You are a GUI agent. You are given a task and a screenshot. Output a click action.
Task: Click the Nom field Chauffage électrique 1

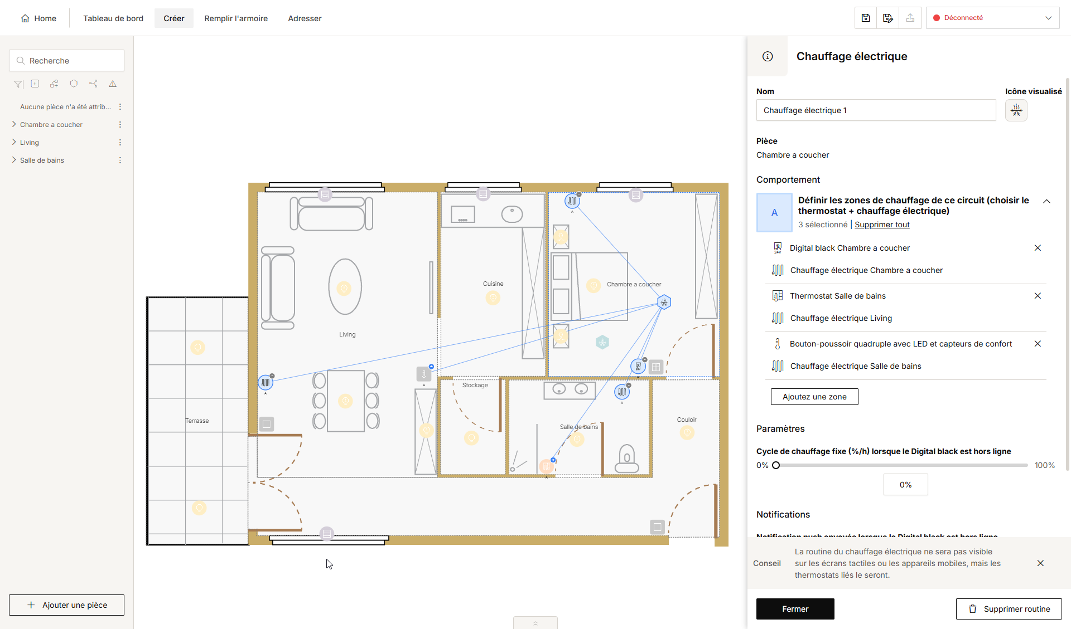(x=876, y=110)
